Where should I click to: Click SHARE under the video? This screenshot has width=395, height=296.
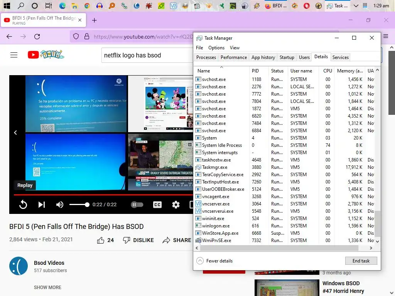(x=177, y=240)
